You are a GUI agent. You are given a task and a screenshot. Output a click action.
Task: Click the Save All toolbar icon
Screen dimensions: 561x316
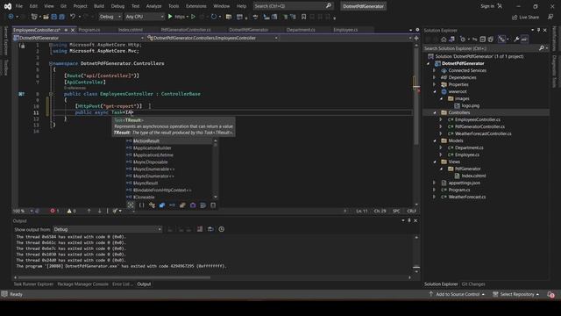pos(61,17)
